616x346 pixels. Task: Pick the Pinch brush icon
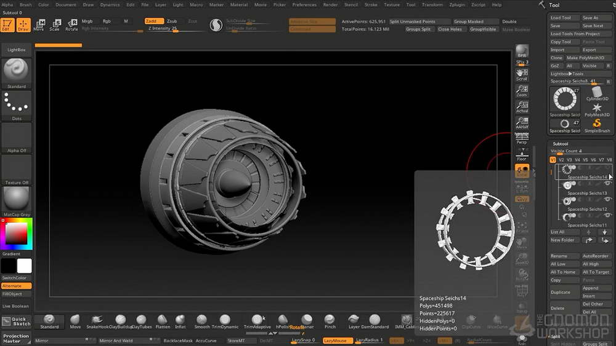coord(330,321)
